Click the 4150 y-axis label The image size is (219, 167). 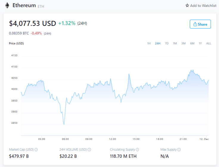coord(14,55)
